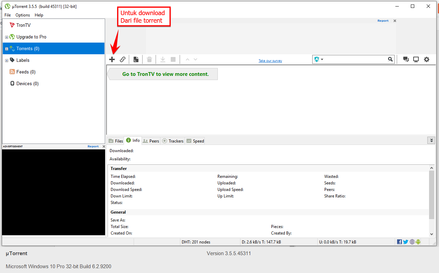Expand the Torrents (0) tree node

(x=7, y=49)
